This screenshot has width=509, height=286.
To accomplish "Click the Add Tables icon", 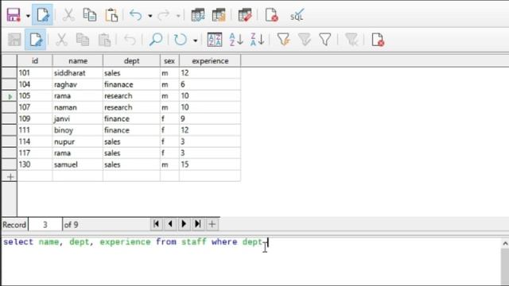I will pos(198,15).
